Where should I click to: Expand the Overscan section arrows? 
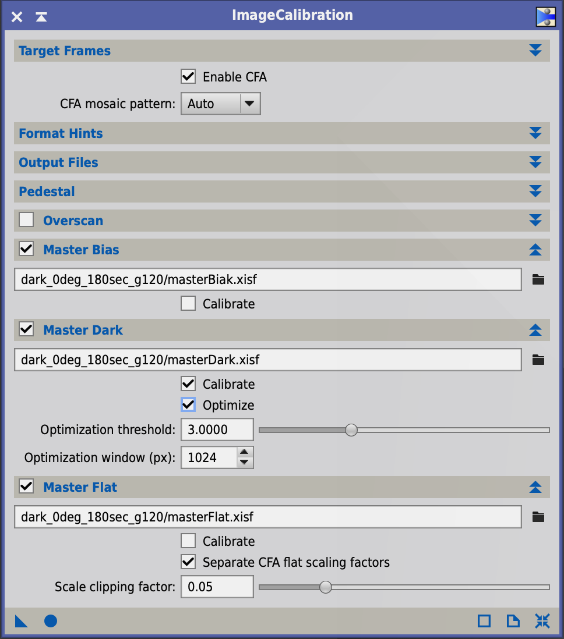[535, 221]
